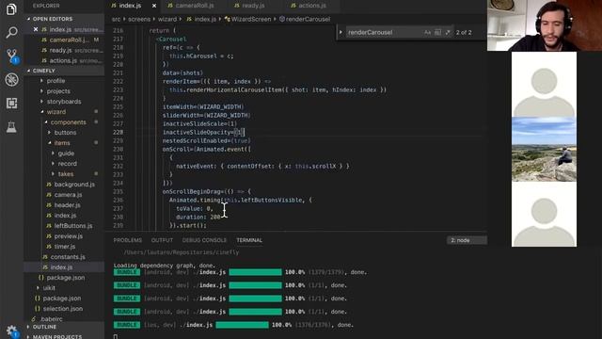Collapse the components folder
Image resolution: width=602 pixels, height=339 pixels.
[x=68, y=122]
